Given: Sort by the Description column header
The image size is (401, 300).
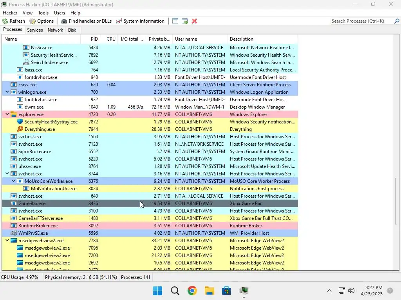Looking at the screenshot, I should [x=262, y=39].
